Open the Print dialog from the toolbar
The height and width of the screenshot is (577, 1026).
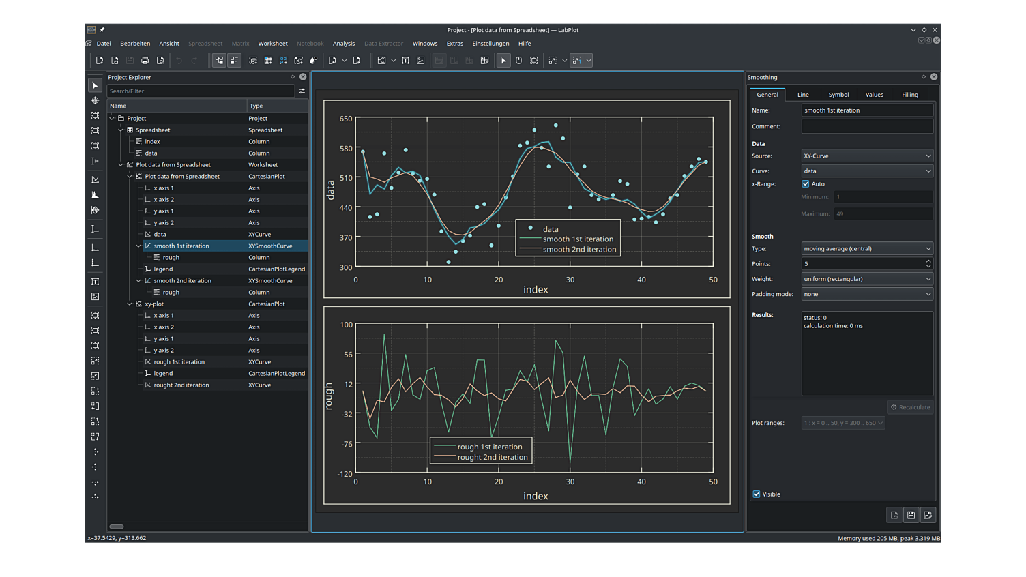coord(145,60)
